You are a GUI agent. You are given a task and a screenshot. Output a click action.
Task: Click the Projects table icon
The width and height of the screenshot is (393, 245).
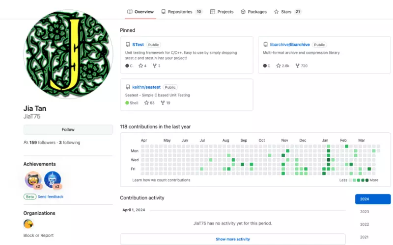(x=213, y=12)
